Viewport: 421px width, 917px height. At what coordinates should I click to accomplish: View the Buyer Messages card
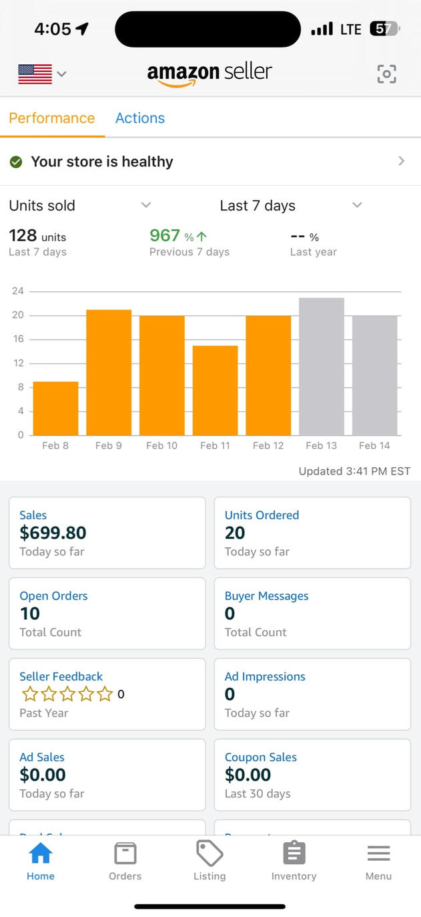coord(312,613)
